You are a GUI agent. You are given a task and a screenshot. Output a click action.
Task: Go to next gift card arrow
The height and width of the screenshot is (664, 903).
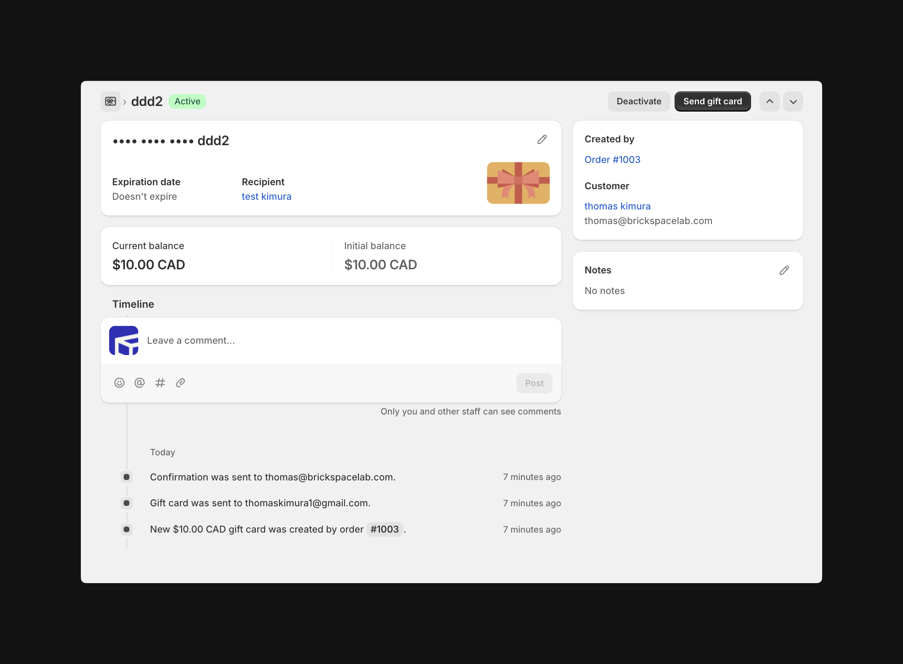(x=793, y=102)
